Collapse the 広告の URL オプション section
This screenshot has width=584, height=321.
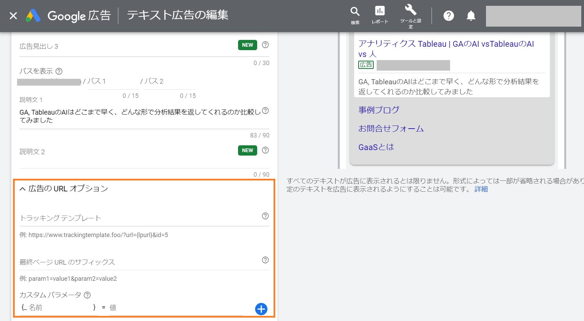tap(23, 189)
